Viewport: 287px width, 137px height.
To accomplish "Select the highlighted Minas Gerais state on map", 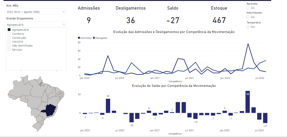I will 50,109.
